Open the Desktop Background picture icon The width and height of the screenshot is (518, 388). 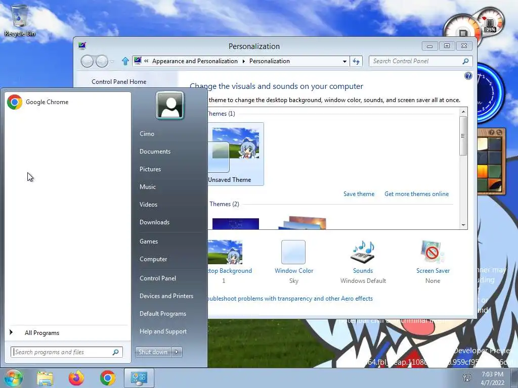[225, 252]
